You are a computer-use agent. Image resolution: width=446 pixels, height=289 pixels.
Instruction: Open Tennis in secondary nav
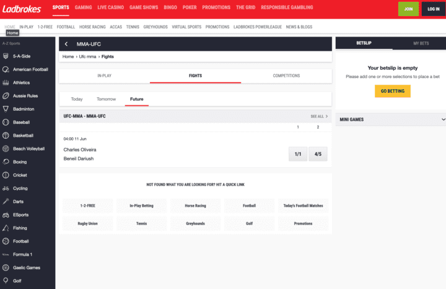[x=133, y=27]
